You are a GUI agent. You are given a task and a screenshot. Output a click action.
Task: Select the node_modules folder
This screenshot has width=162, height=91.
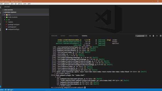(26, 17)
